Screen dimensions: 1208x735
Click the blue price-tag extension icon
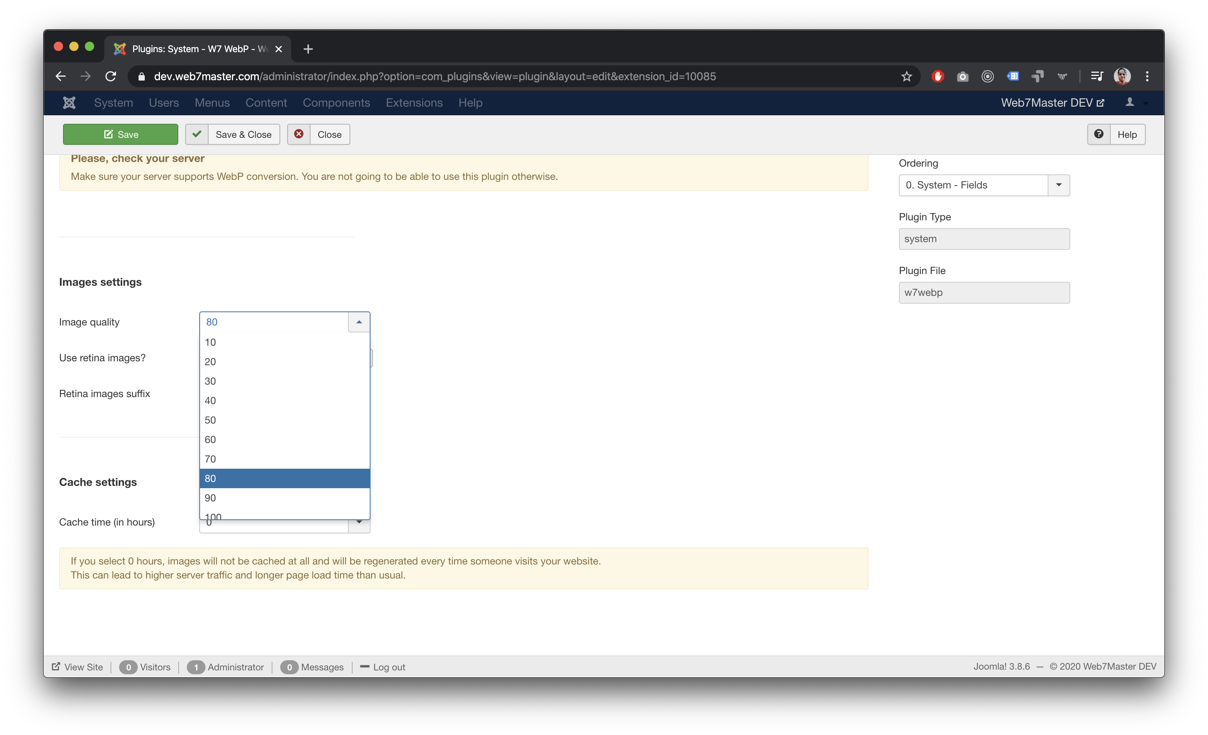coord(1013,76)
